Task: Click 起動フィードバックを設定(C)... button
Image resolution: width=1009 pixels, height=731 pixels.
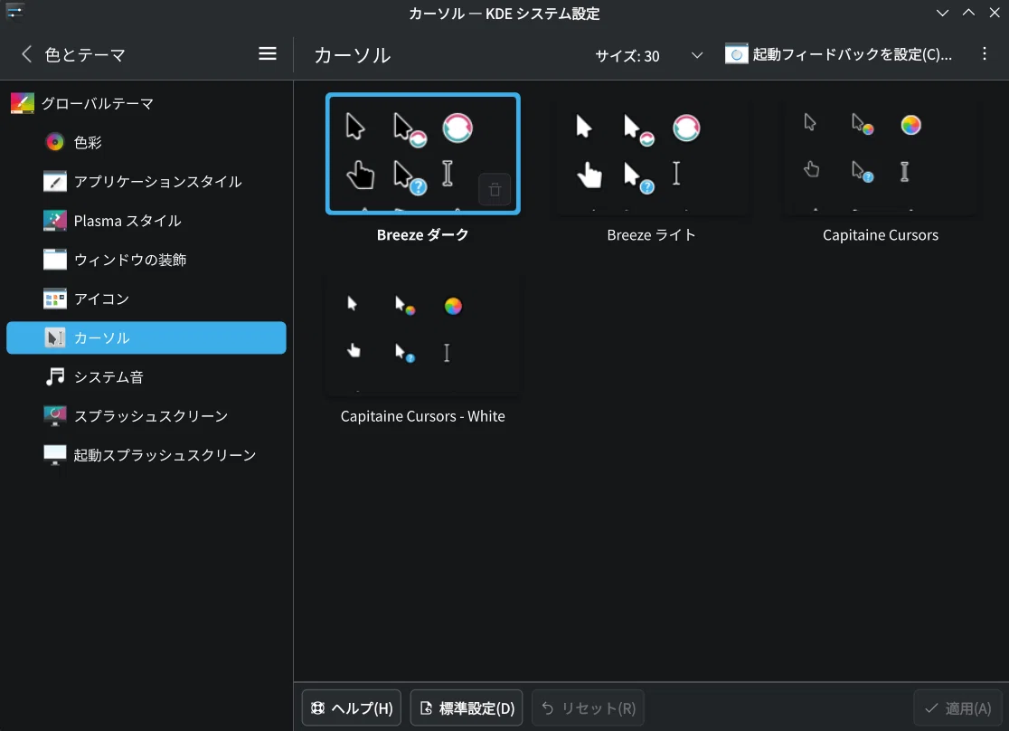Action: 839,54
